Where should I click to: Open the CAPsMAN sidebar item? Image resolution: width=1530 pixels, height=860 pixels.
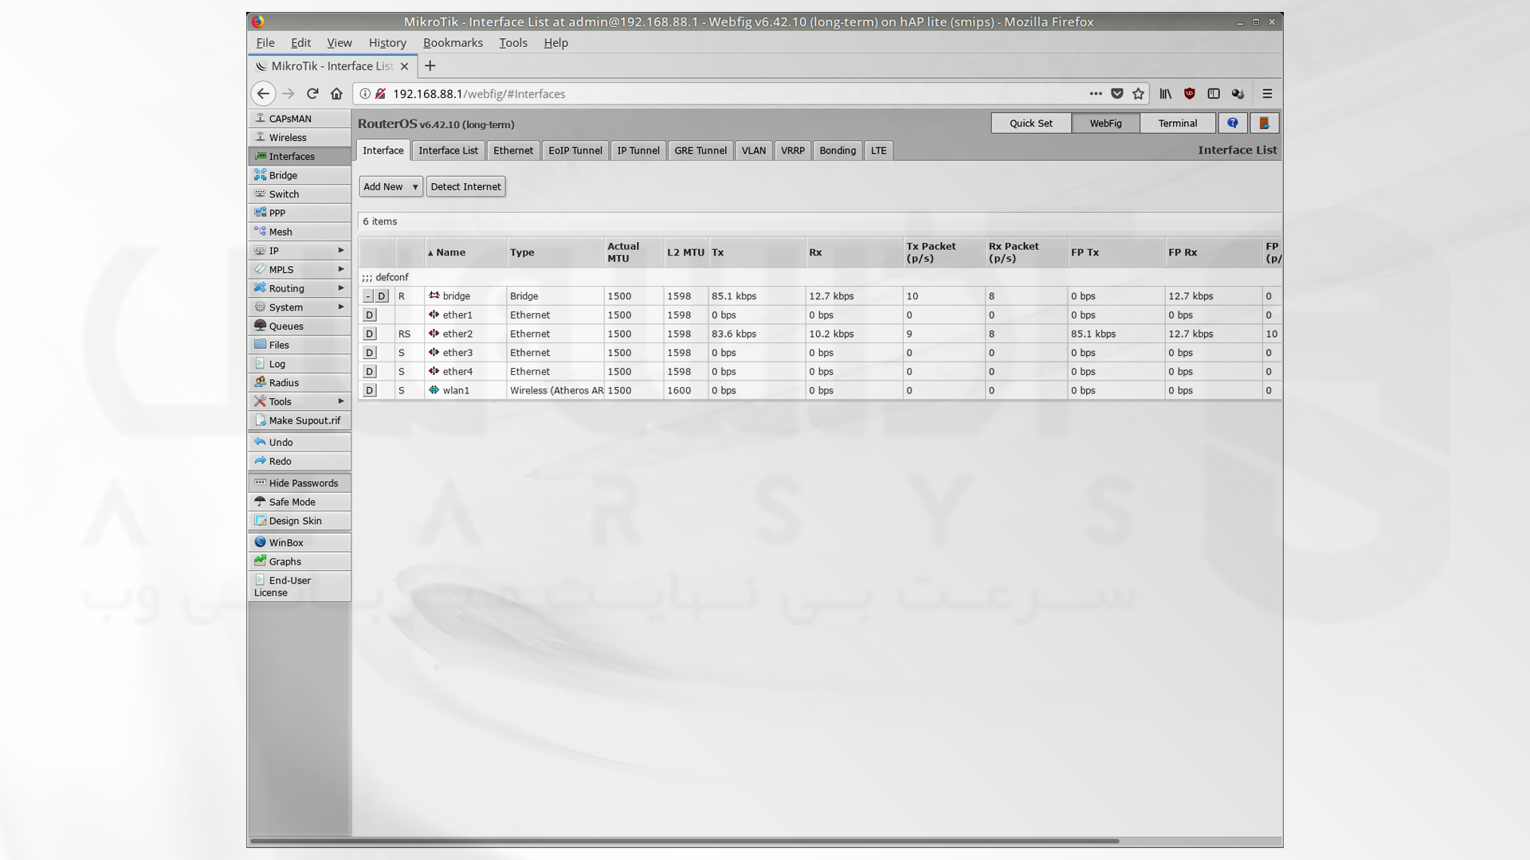tap(299, 119)
